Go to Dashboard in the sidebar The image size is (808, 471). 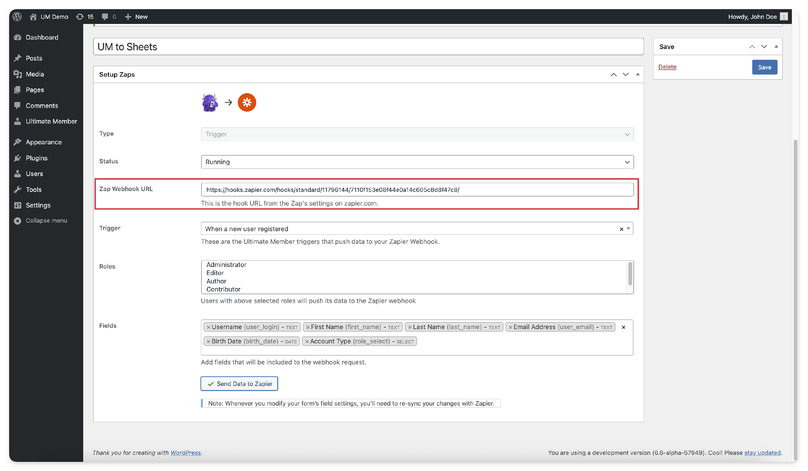42,37
